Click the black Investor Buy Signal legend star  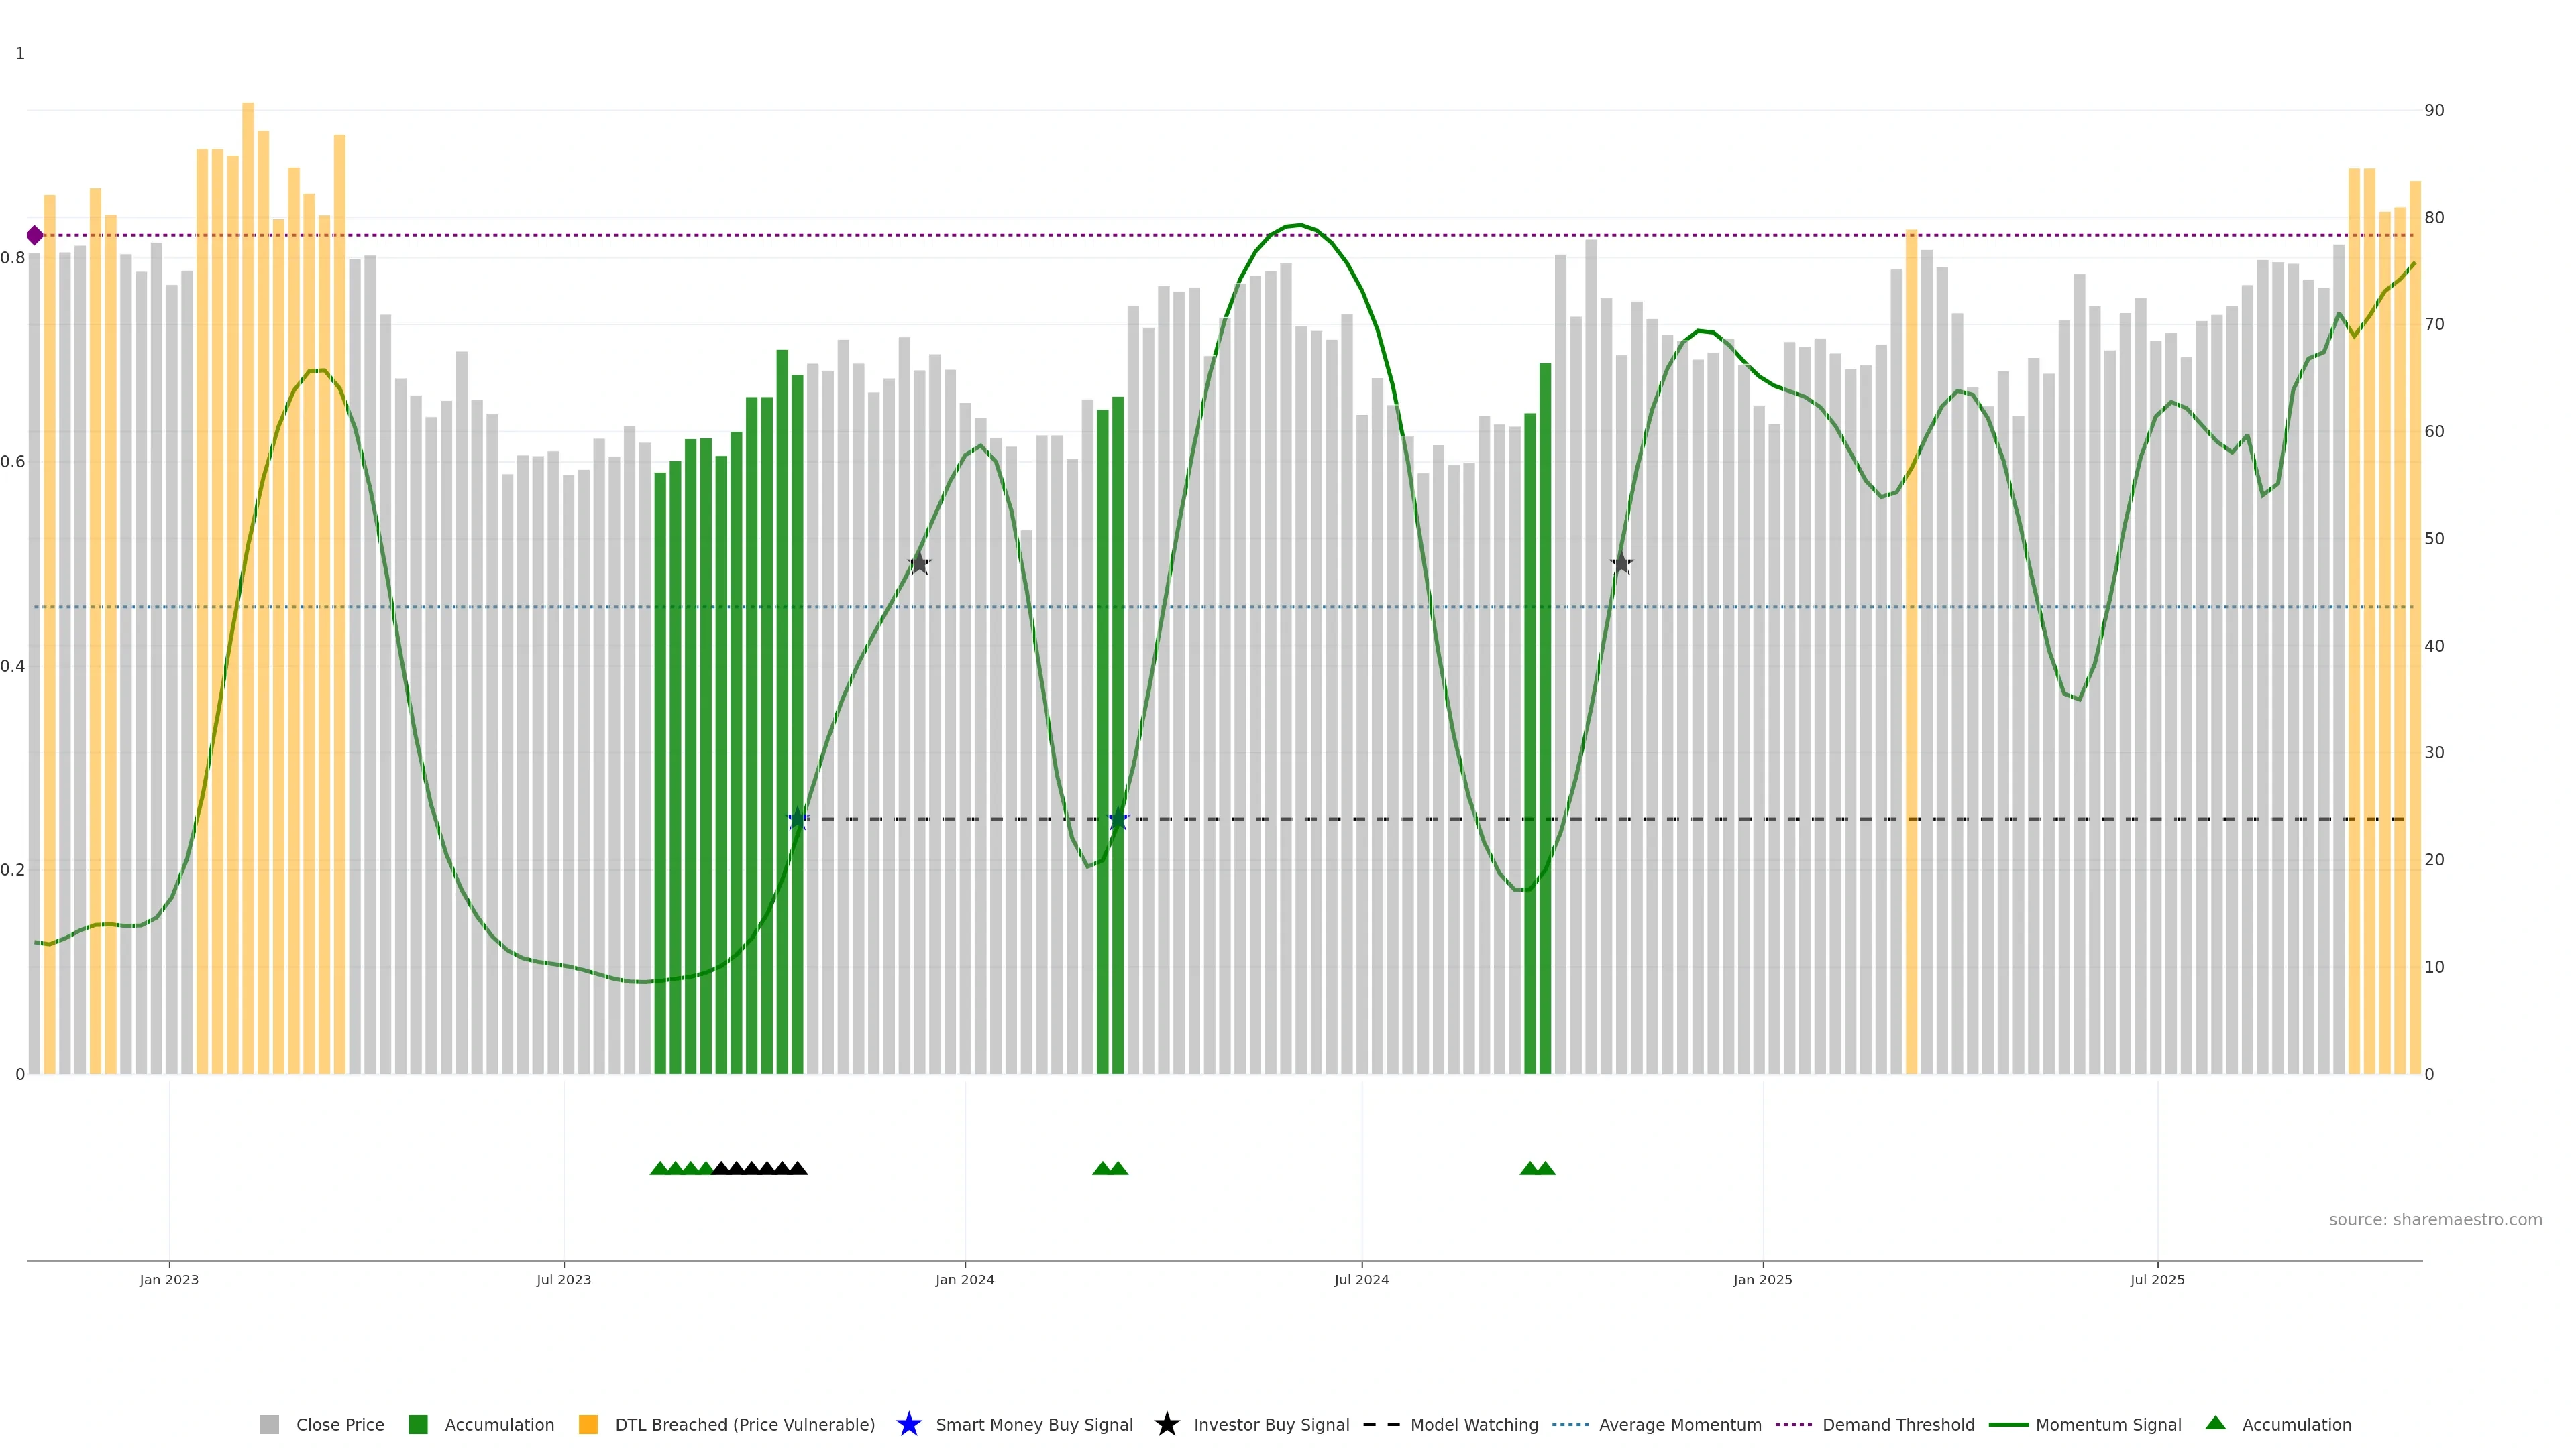point(1166,1424)
